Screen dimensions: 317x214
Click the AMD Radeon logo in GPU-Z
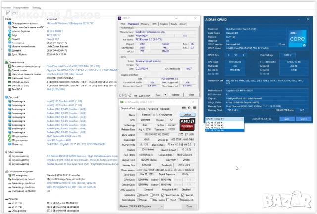(x=187, y=125)
